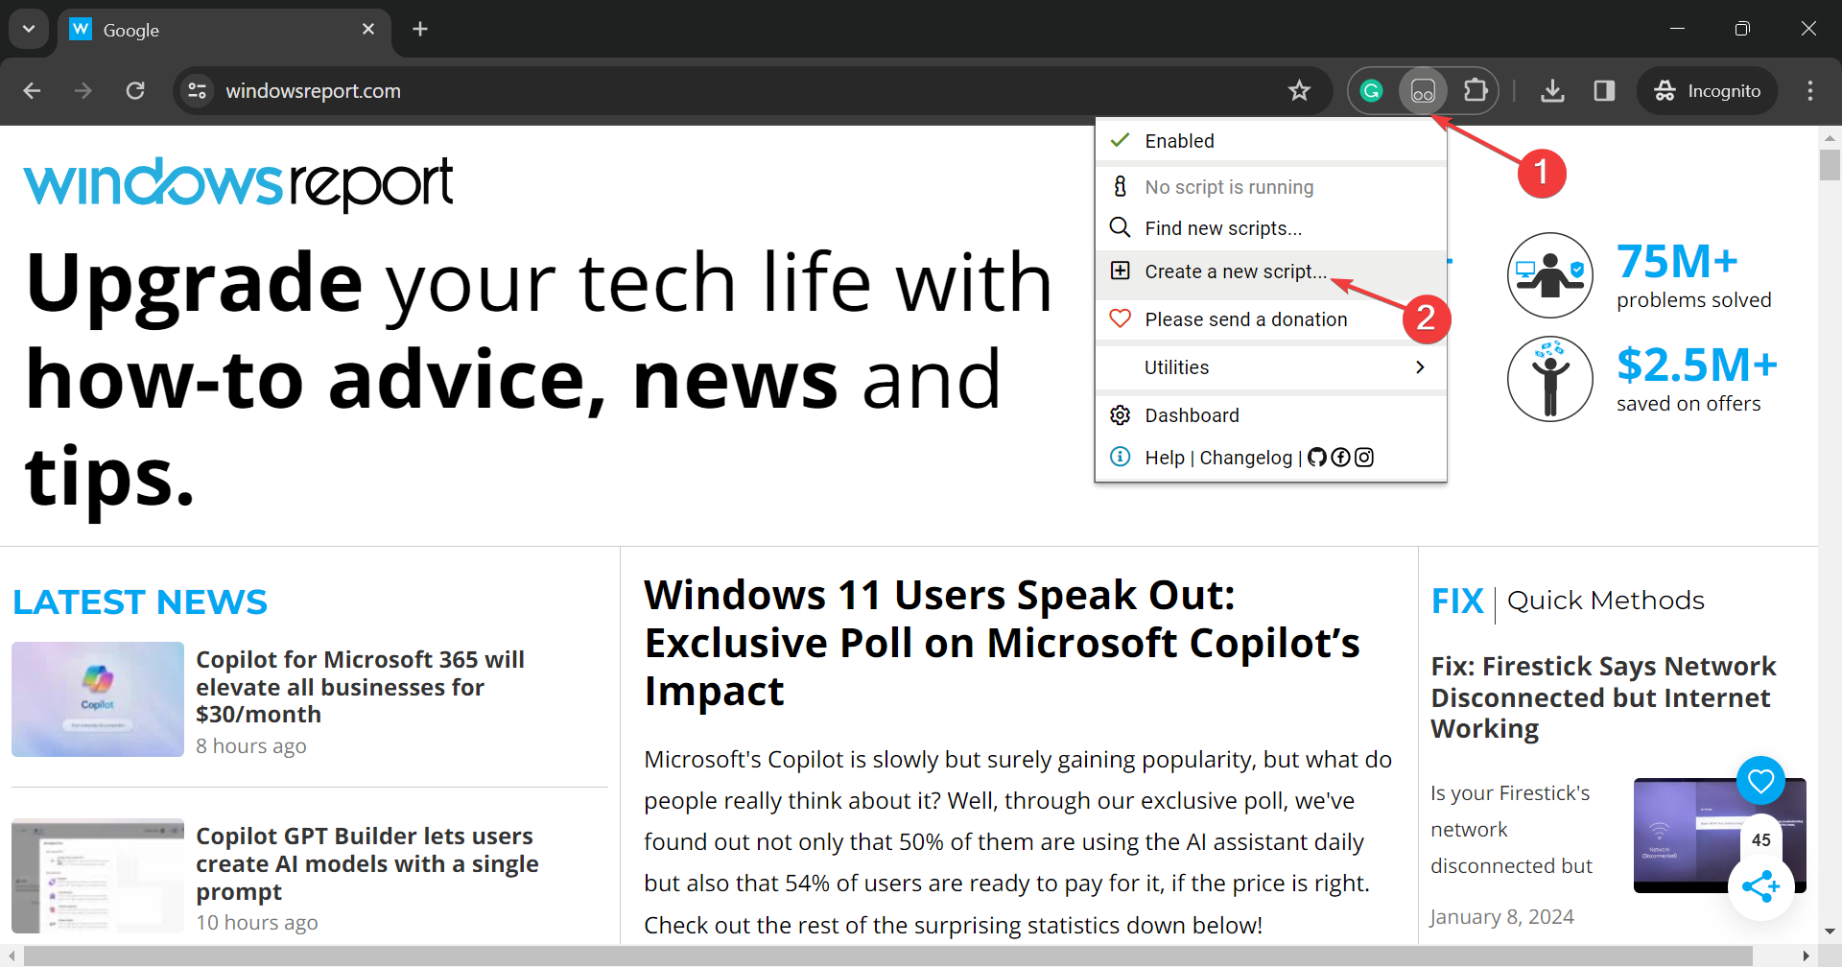Close the Google tab
Screen dimensions: 1842x967
pyautogui.click(x=368, y=30)
